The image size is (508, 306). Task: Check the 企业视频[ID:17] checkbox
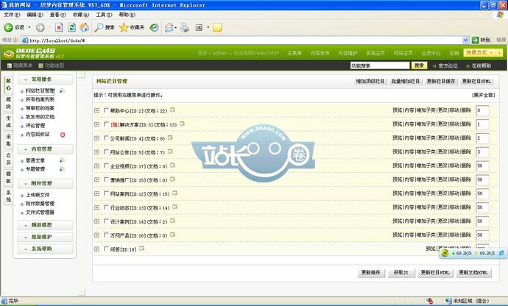click(x=106, y=166)
